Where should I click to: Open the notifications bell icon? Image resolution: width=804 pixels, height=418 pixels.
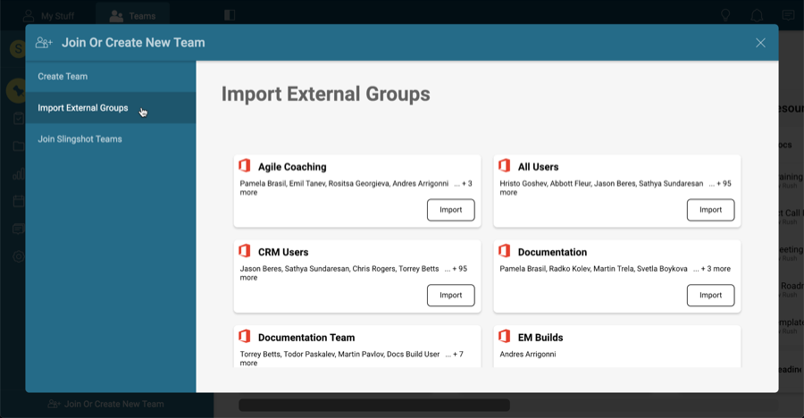[x=757, y=15]
